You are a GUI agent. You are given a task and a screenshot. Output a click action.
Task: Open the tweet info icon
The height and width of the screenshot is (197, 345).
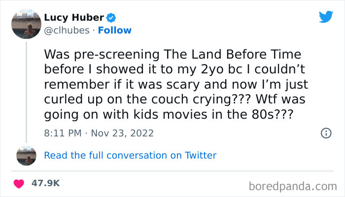click(x=325, y=133)
